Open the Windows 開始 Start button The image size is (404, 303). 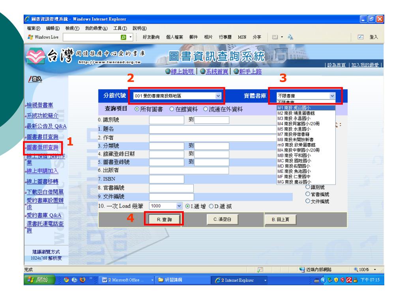point(39,280)
